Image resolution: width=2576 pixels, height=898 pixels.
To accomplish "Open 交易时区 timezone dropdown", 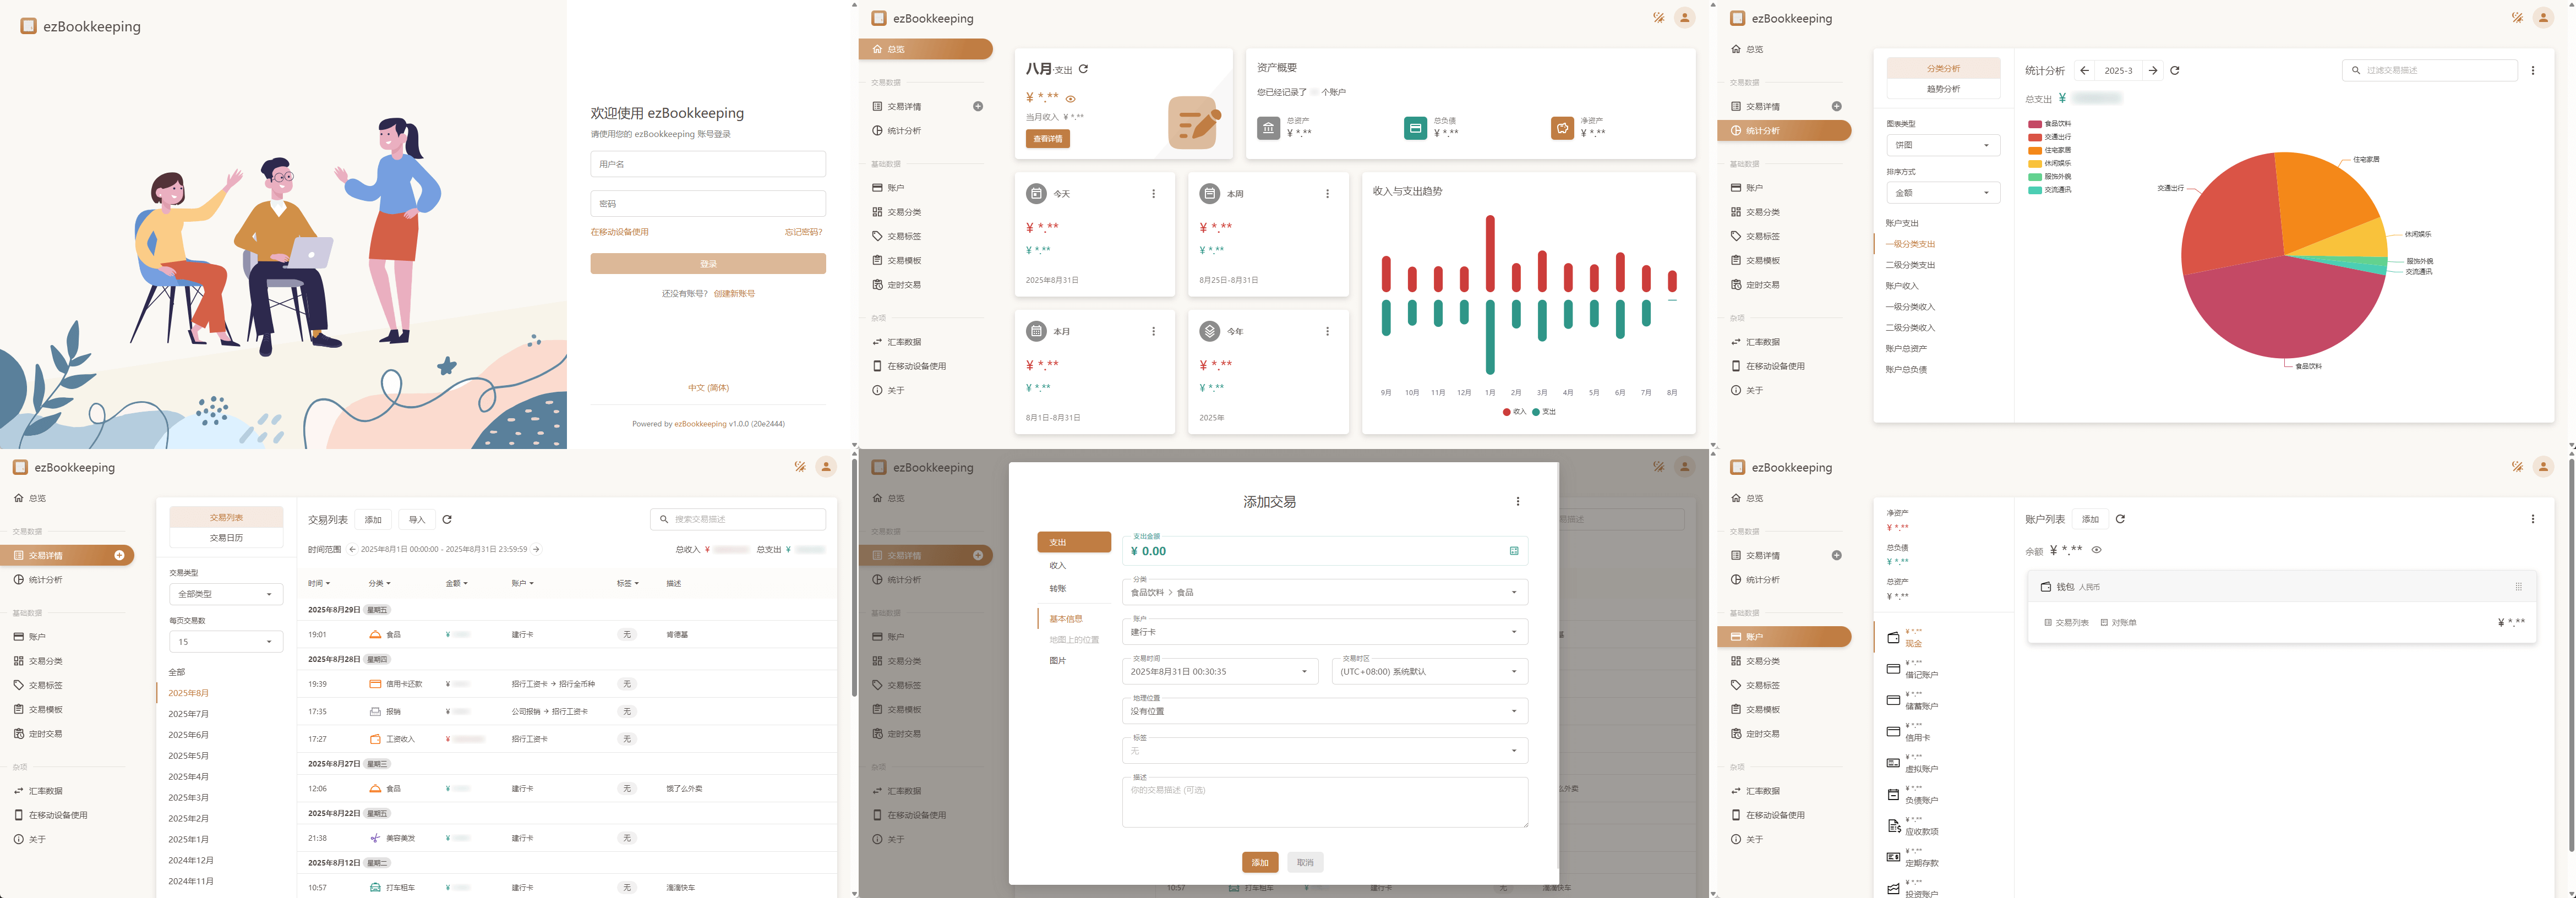I will [x=1429, y=672].
